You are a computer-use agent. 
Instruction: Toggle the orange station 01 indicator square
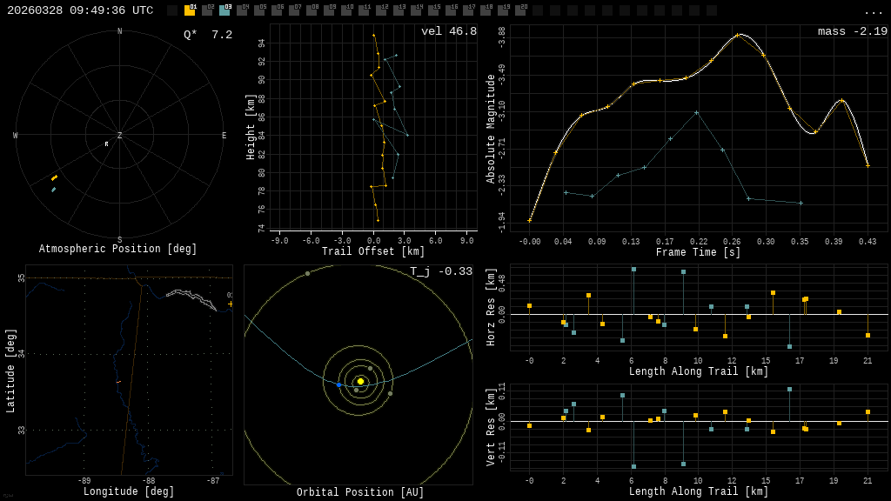pyautogui.click(x=190, y=10)
